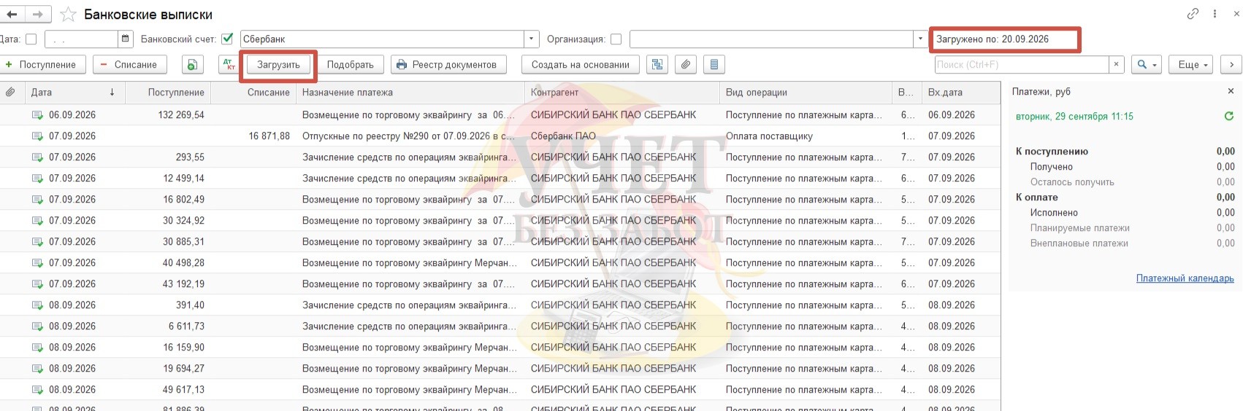Sort by the Вид операции column header
Image resolution: width=1243 pixels, height=411 pixels.
coord(806,93)
